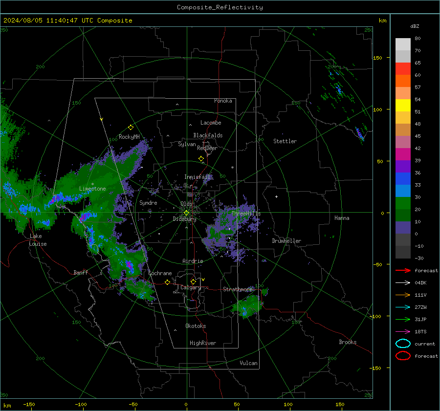Click the Calgary city label

pos(191,287)
